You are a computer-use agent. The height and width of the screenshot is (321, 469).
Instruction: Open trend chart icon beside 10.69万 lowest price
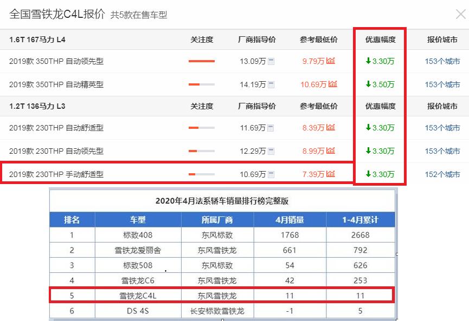[332, 84]
